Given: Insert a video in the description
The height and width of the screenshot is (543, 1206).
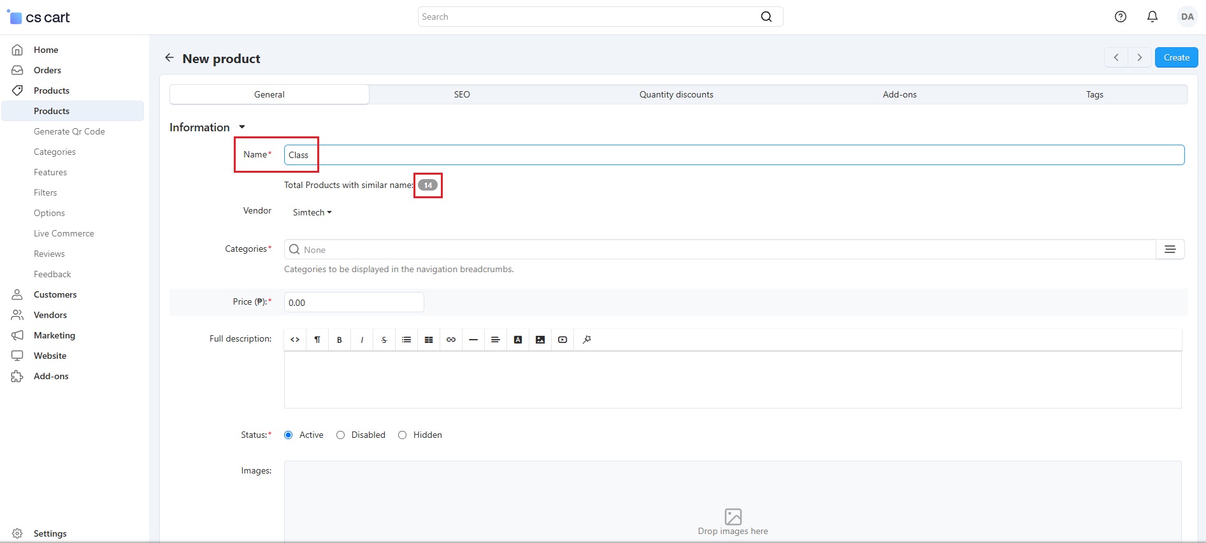Looking at the screenshot, I should coord(563,340).
